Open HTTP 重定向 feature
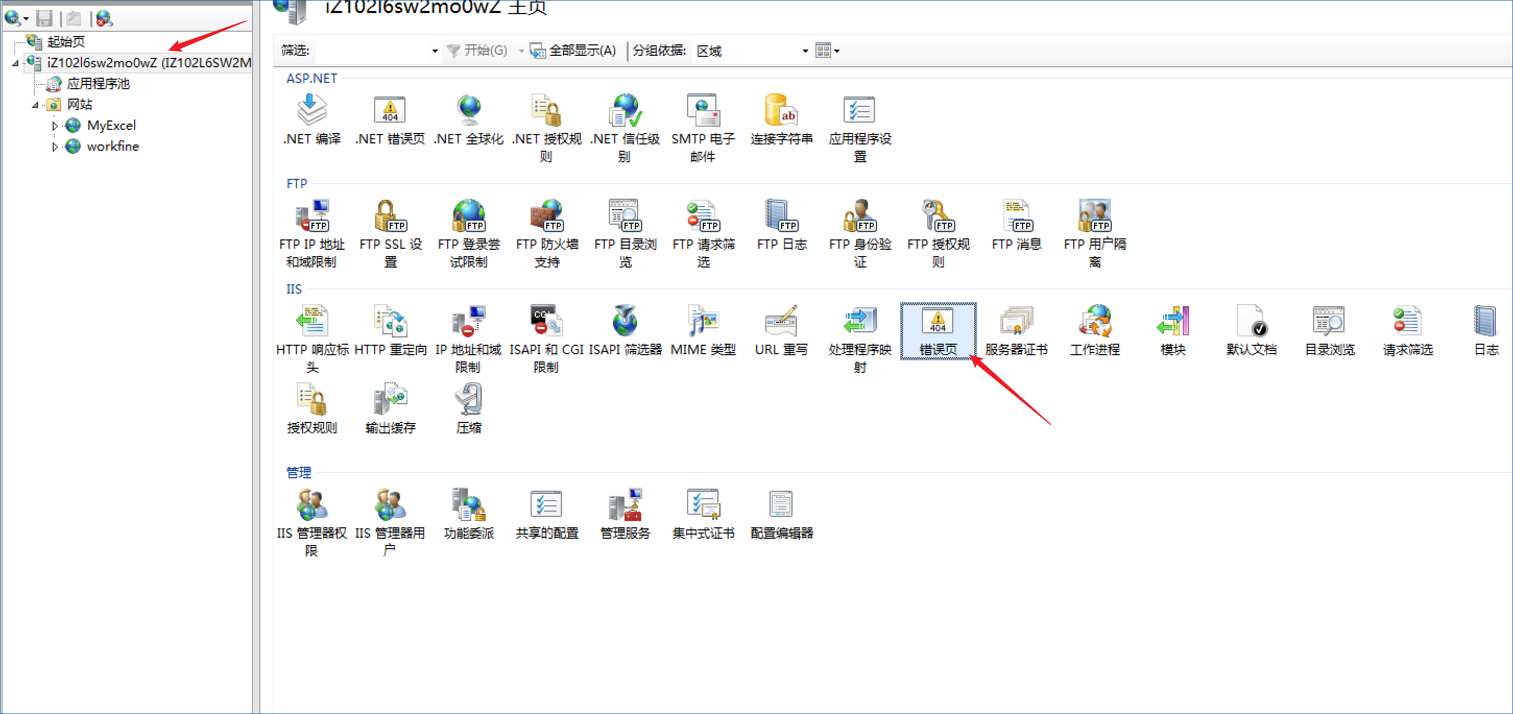This screenshot has width=1513, height=714. point(391,330)
